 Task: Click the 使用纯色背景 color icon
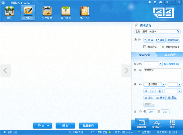pyautogui.click(x=163, y=47)
